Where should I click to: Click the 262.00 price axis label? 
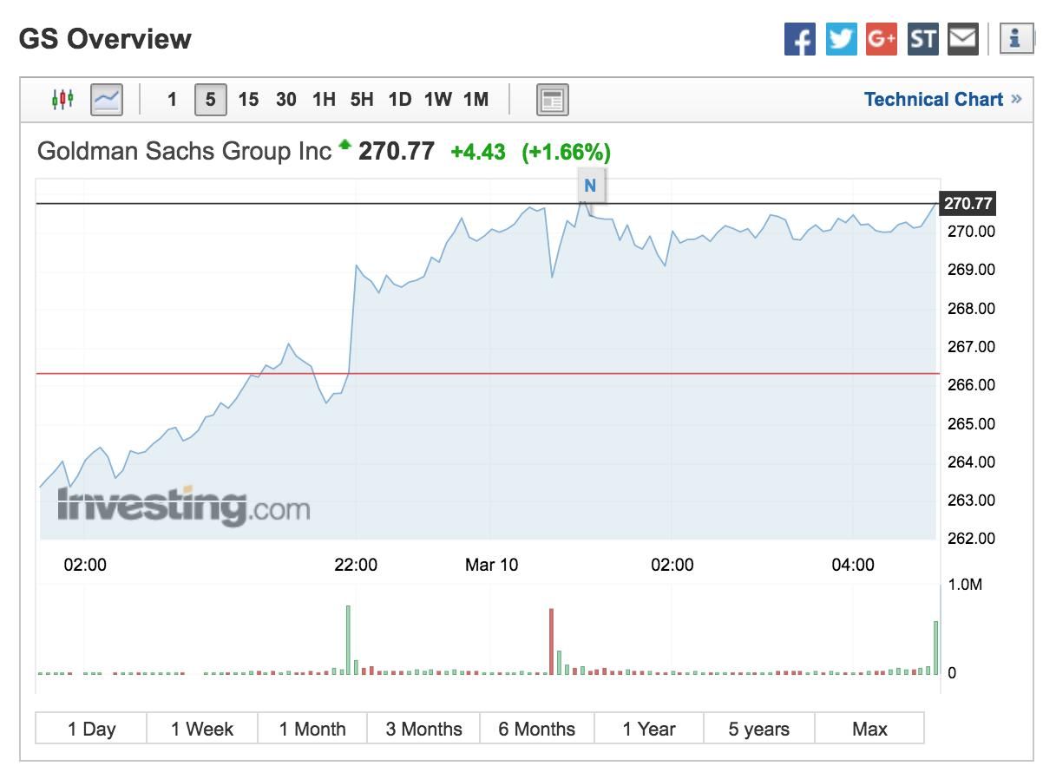[x=971, y=539]
